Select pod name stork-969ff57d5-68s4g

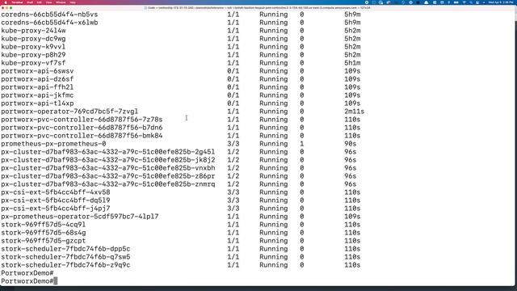[43, 233]
